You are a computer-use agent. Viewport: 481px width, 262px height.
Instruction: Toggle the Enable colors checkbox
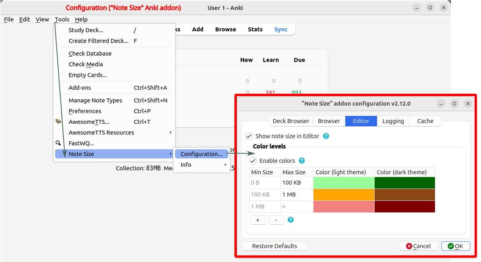point(253,161)
